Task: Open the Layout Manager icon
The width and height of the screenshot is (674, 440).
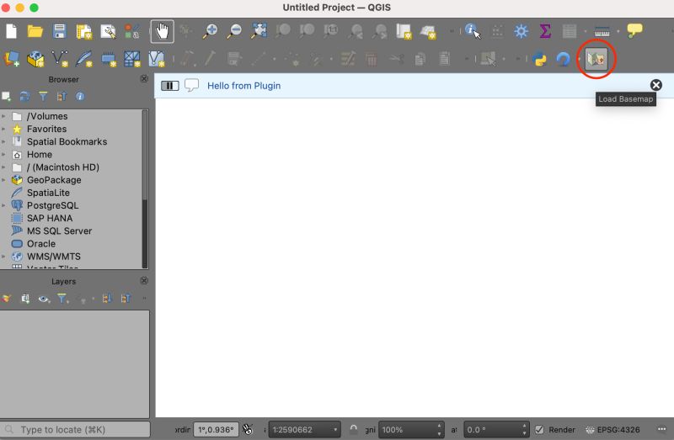Action: (108, 31)
